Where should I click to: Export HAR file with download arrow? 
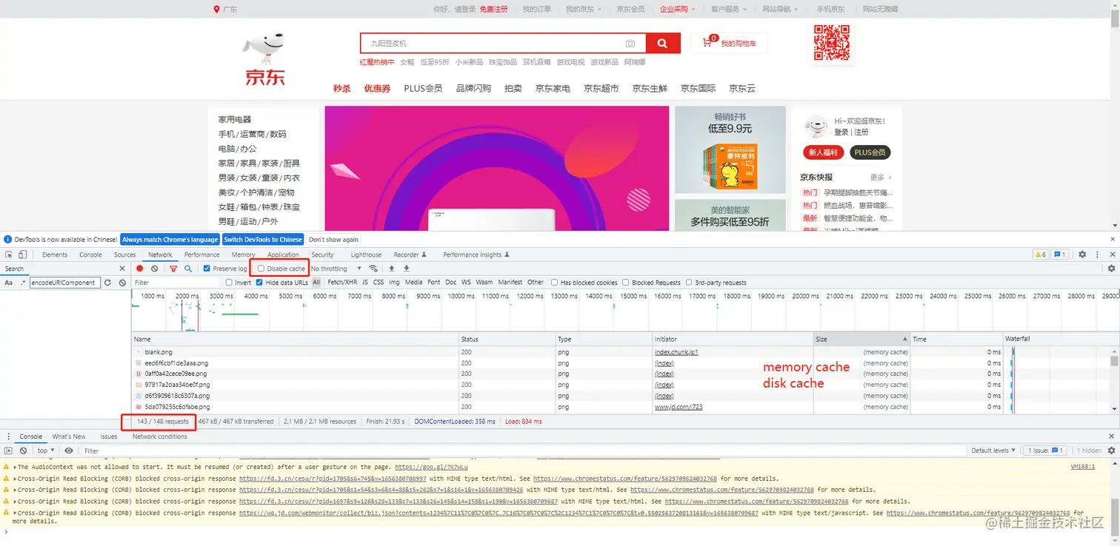click(406, 269)
